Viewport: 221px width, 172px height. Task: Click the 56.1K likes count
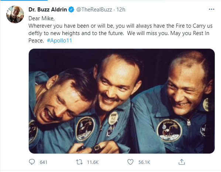144,162
